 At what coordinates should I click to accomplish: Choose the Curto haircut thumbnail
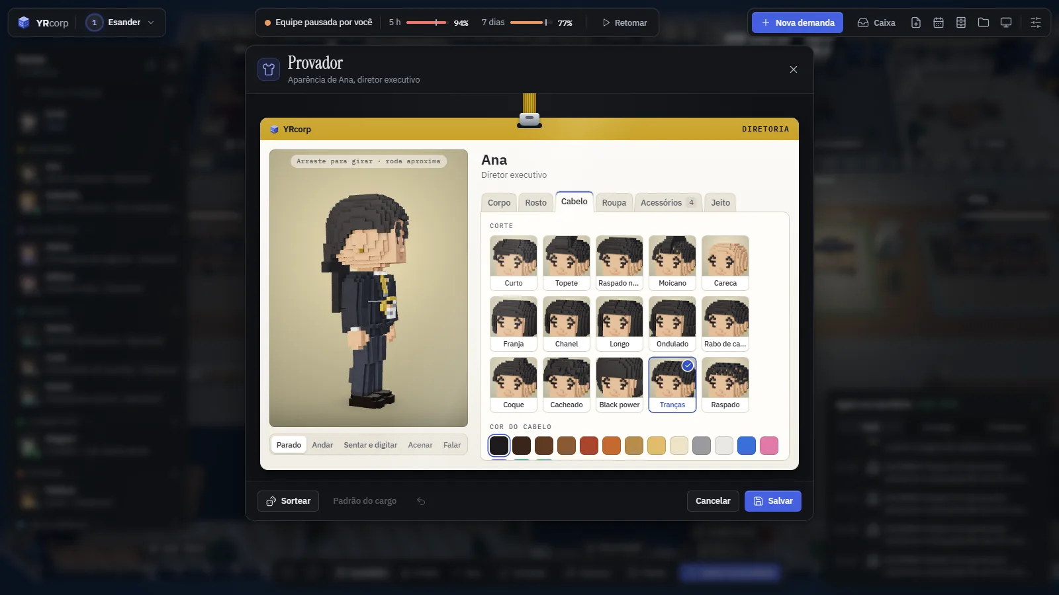514,263
